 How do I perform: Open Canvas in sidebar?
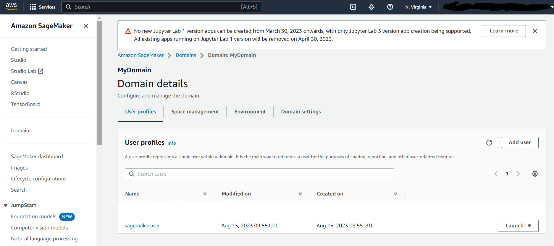pos(19,82)
